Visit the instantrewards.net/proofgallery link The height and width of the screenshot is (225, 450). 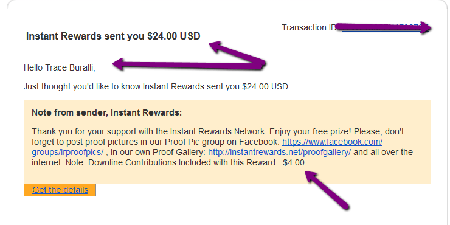(279, 152)
